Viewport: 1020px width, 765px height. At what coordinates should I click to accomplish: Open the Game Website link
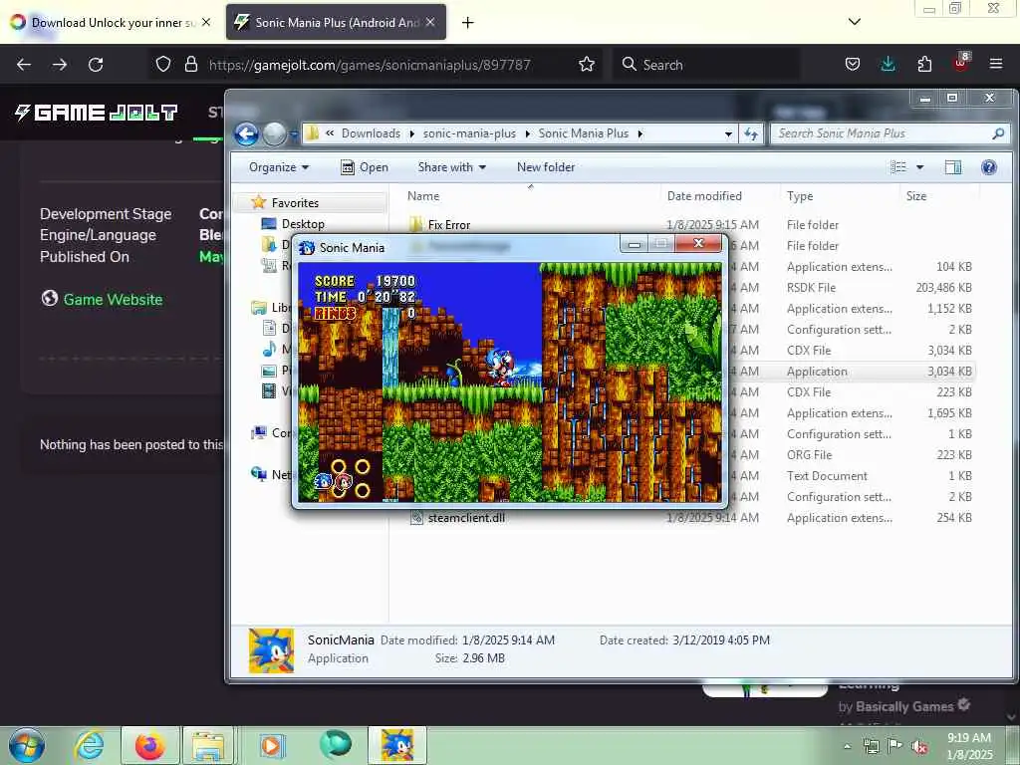(113, 299)
